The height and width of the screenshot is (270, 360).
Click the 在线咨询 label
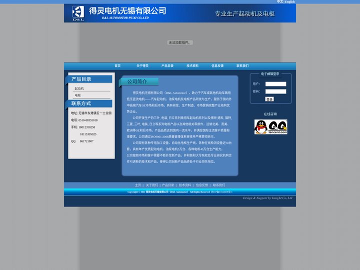click(x=270, y=114)
